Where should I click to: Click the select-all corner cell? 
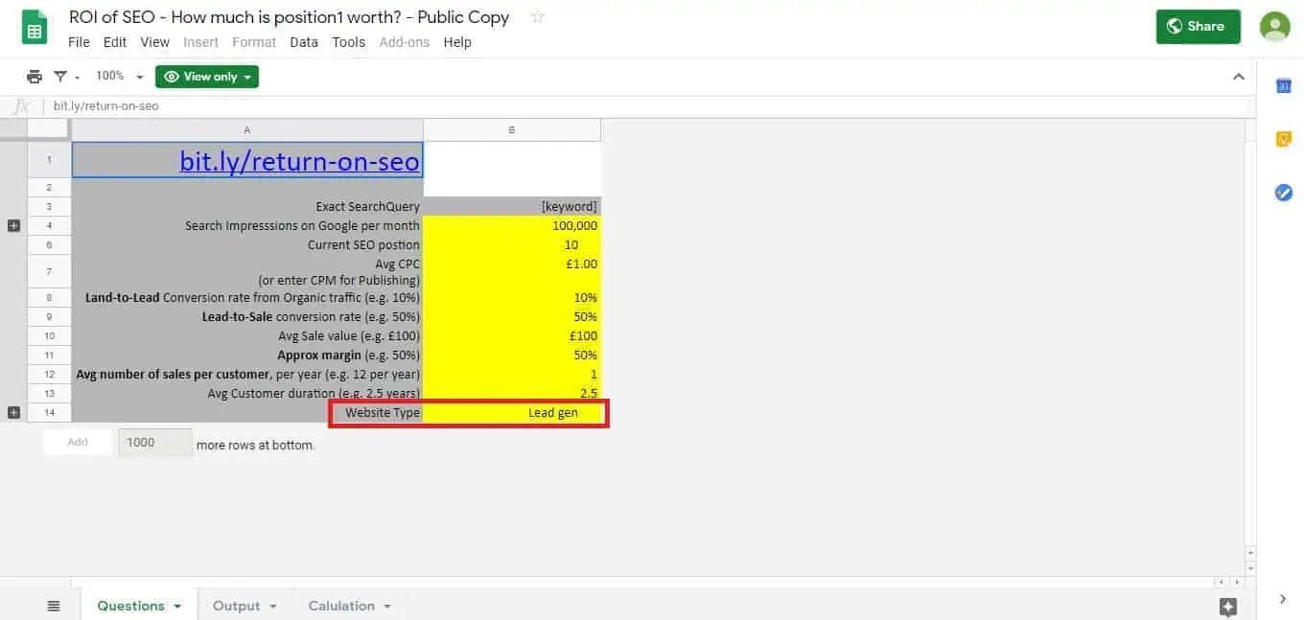coord(49,129)
